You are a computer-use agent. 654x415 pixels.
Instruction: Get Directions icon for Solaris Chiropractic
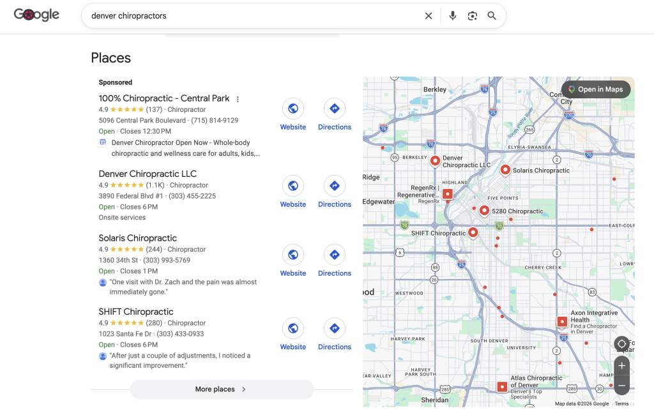335,254
